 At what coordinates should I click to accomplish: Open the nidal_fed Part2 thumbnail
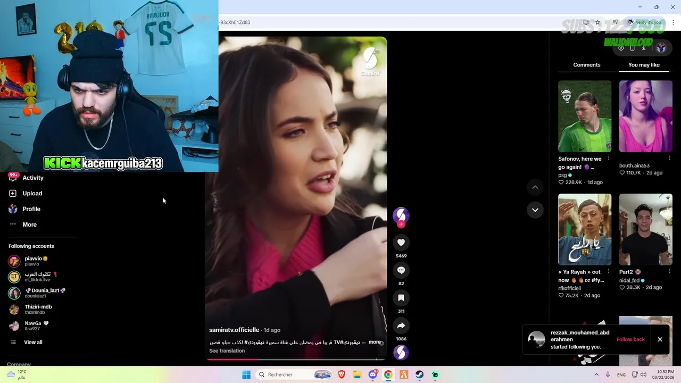(x=646, y=229)
